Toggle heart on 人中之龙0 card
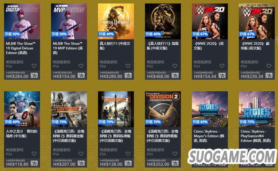This screenshot has height=171, width=278. pos(34,154)
